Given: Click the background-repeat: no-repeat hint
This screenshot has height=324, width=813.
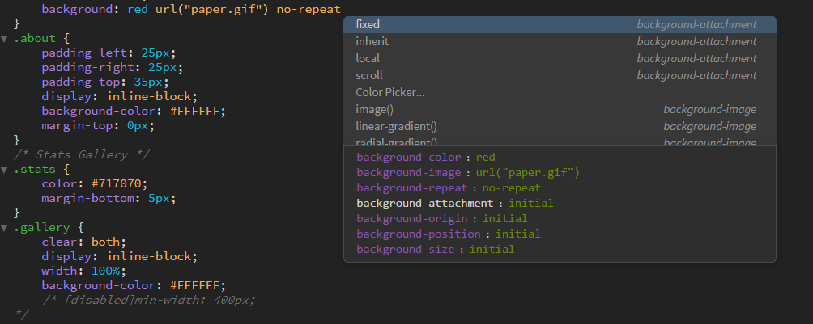Looking at the screenshot, I should click(x=448, y=188).
